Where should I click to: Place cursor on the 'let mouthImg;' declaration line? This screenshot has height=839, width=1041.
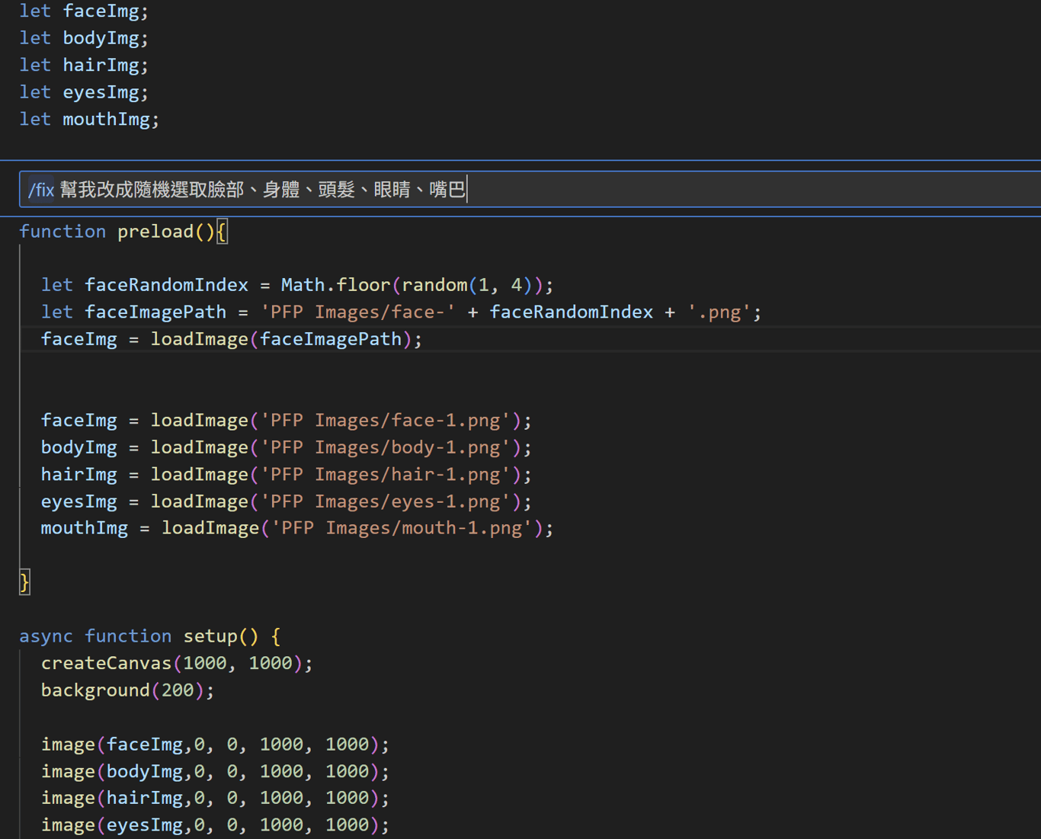click(89, 120)
